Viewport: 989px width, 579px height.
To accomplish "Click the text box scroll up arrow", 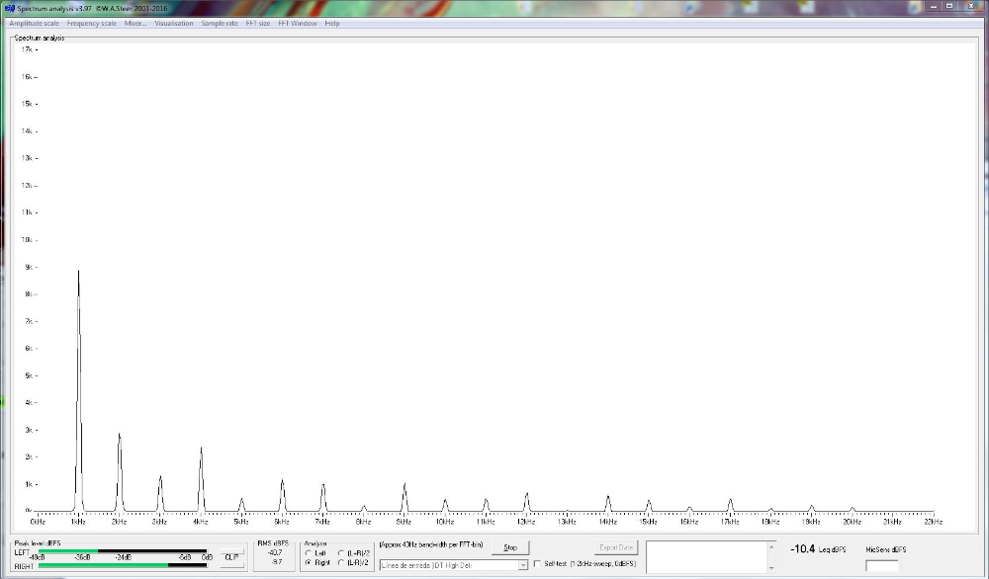I will tap(771, 546).
